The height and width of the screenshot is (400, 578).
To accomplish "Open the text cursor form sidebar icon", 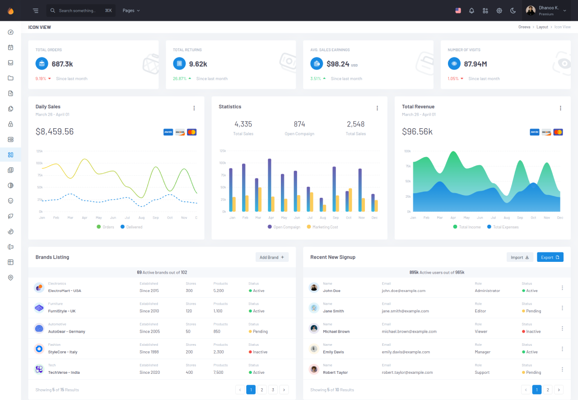I will (10, 247).
